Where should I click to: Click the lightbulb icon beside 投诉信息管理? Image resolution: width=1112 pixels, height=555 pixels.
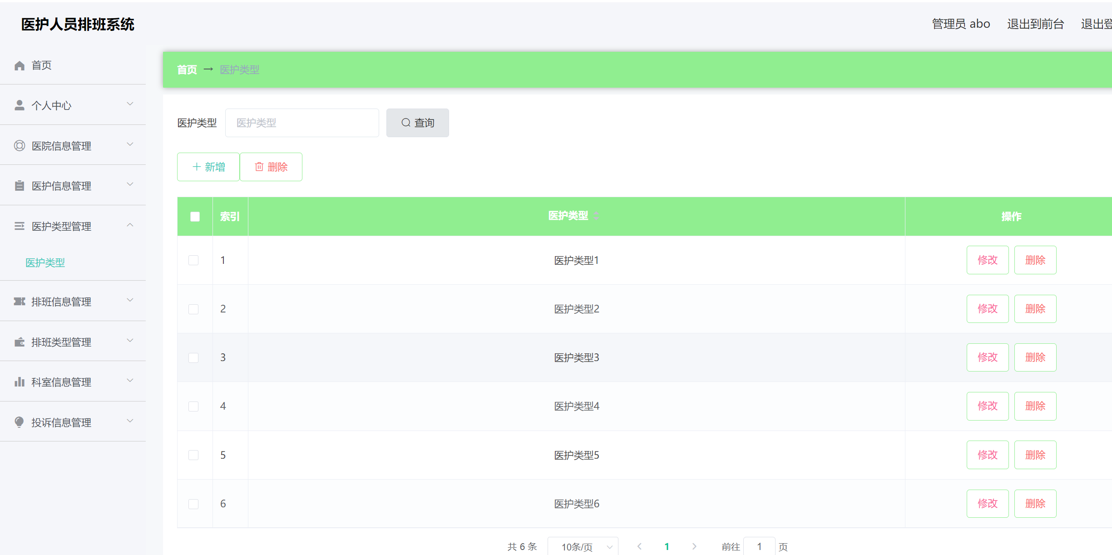pyautogui.click(x=19, y=422)
